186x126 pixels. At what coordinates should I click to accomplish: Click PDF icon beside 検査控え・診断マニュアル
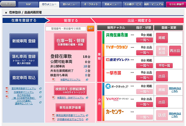pyautogui.click(x=53, y=98)
